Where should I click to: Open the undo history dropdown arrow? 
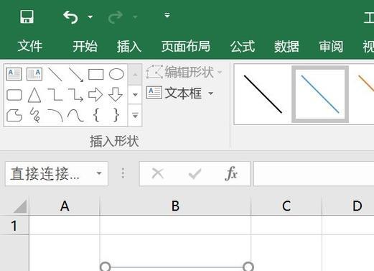click(x=90, y=17)
